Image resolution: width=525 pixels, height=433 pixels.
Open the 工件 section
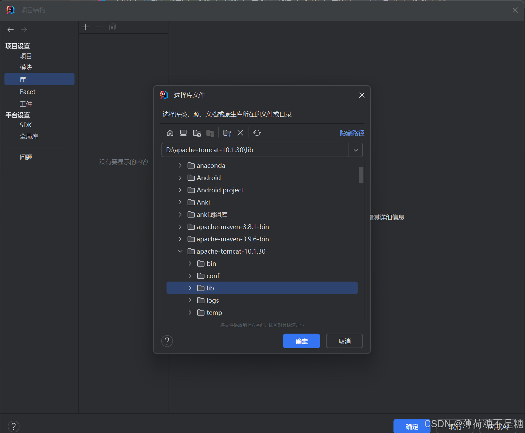(26, 104)
